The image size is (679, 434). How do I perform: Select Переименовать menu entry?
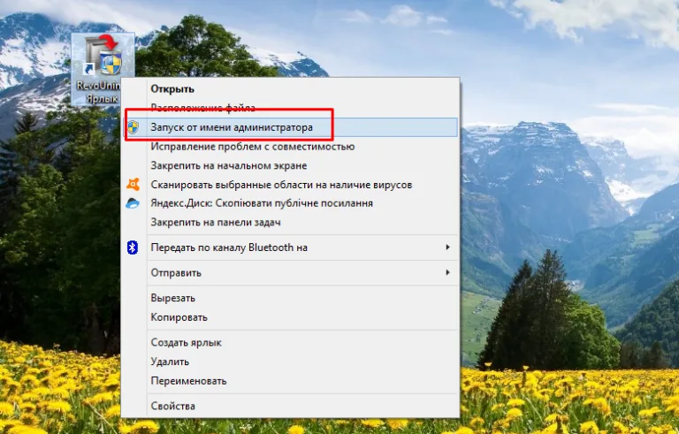(x=290, y=381)
